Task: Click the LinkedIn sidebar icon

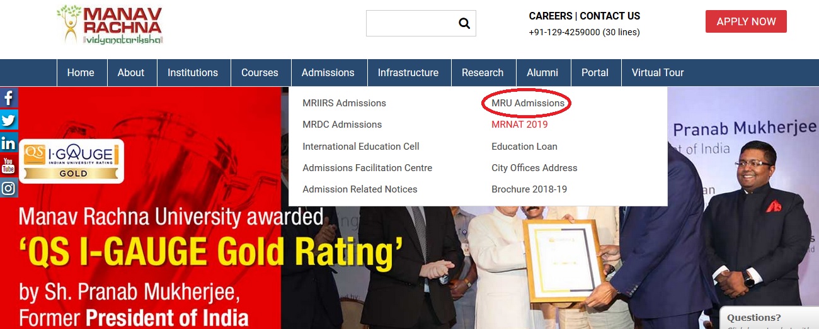Action: pos(8,143)
